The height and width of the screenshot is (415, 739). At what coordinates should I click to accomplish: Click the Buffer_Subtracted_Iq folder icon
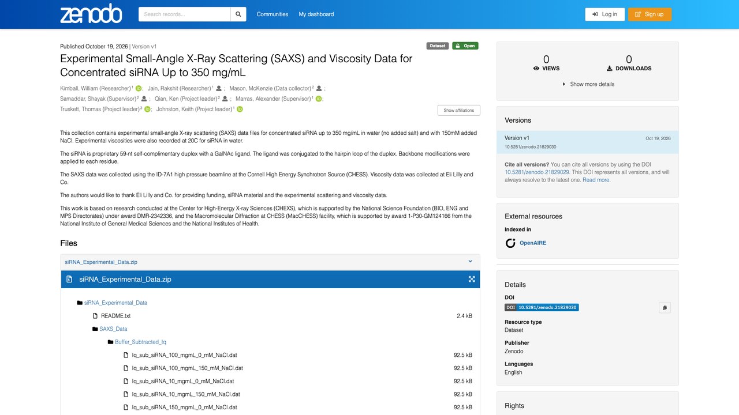coord(110,342)
